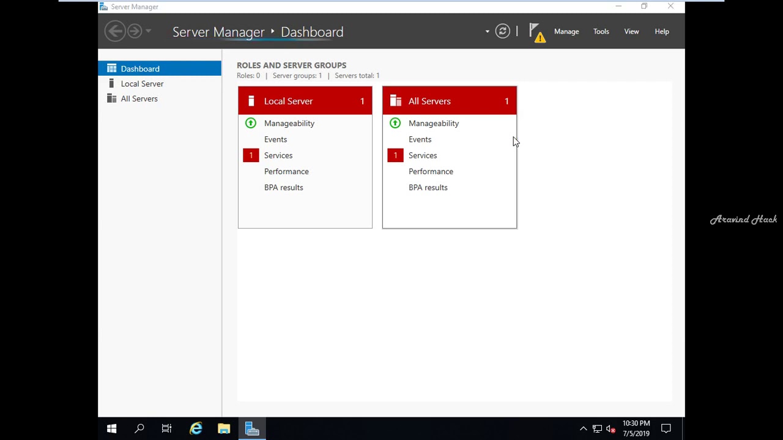
Task: Click the Forward navigation arrow
Action: pos(135,31)
